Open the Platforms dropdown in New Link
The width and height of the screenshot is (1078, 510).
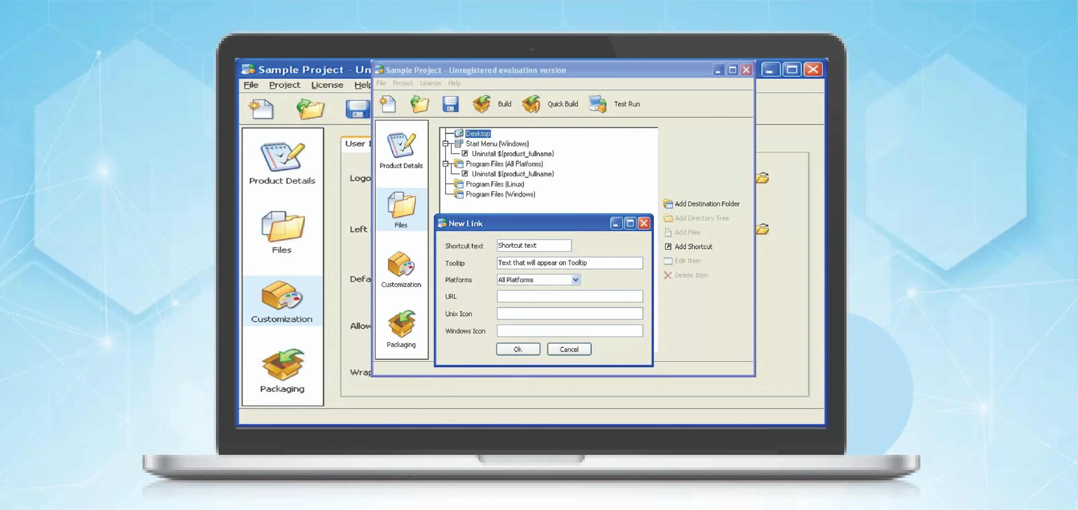(575, 280)
